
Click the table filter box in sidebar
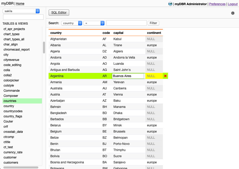tap(23, 17)
